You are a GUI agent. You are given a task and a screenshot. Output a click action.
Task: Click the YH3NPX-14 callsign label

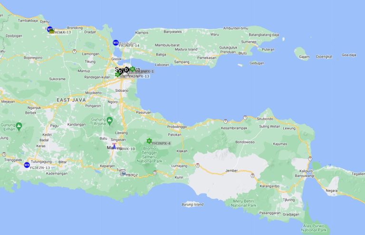pyautogui.click(x=129, y=46)
